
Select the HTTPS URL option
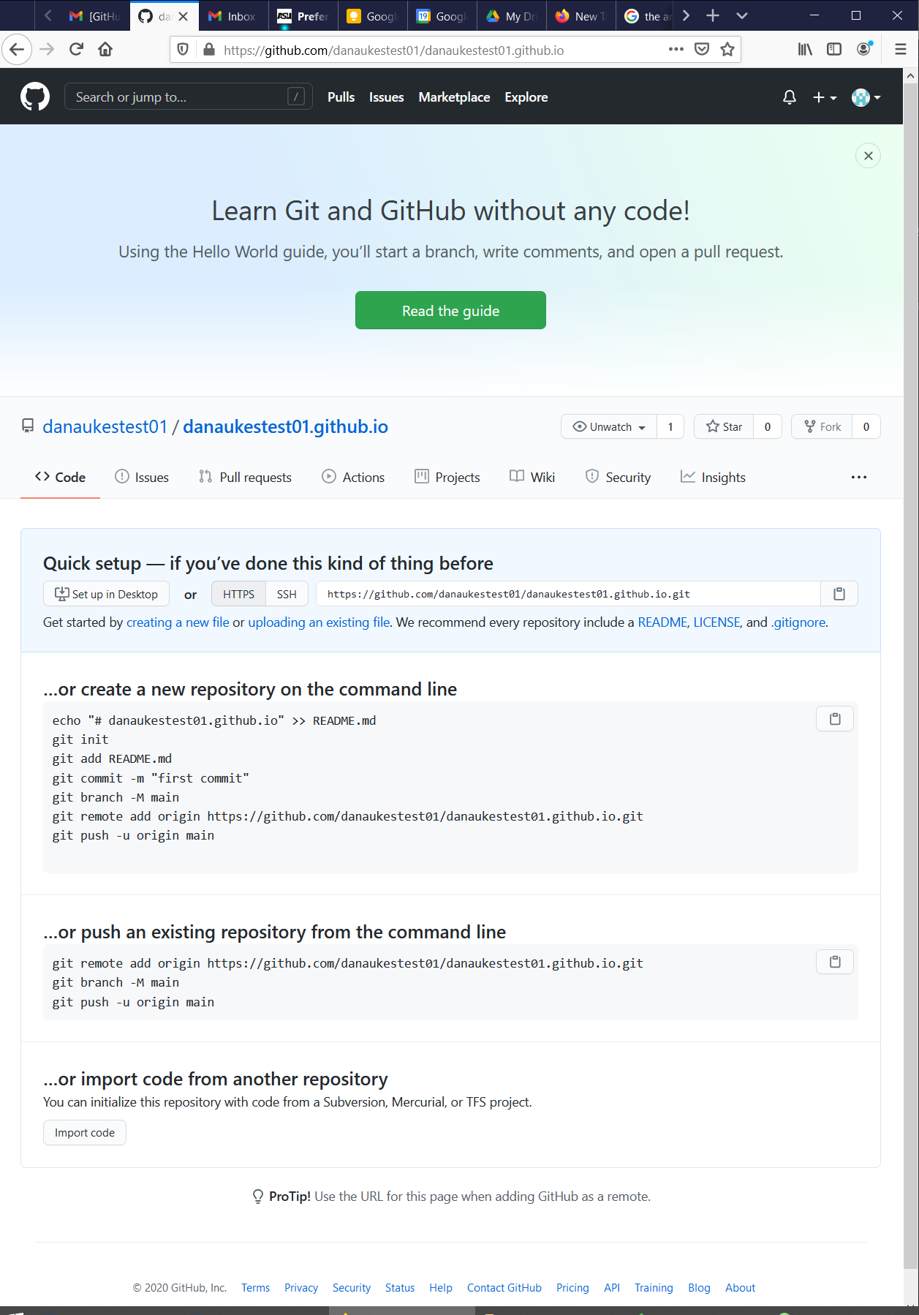pos(239,594)
